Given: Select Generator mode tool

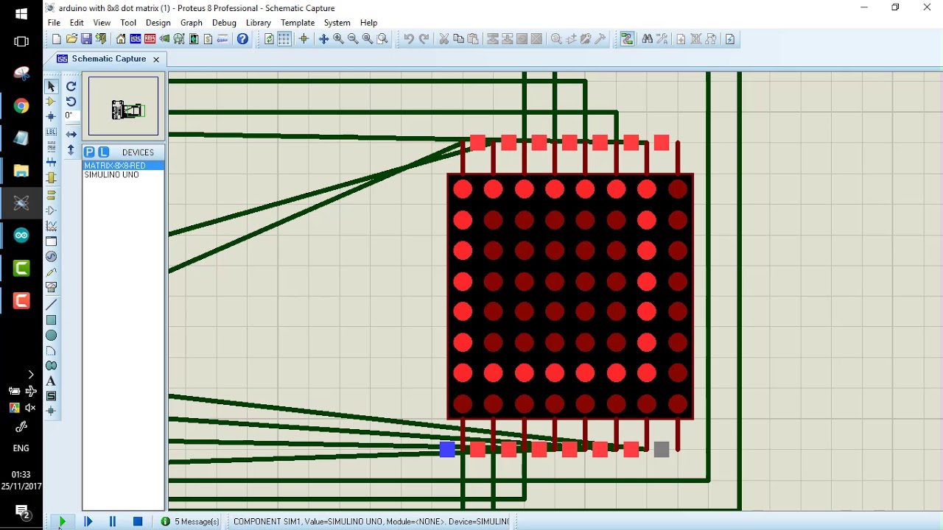Looking at the screenshot, I should (51, 256).
